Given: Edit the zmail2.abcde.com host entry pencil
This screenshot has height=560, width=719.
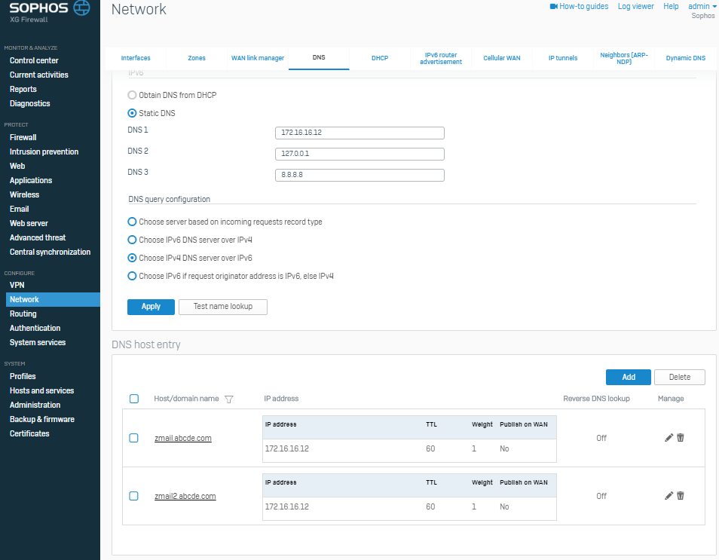Looking at the screenshot, I should (x=669, y=495).
